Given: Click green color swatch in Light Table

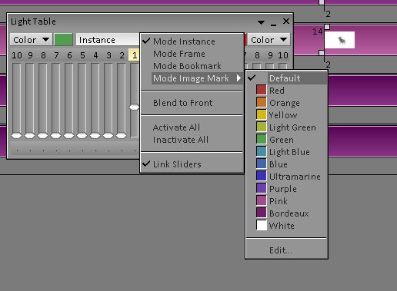Looking at the screenshot, I should (x=63, y=40).
